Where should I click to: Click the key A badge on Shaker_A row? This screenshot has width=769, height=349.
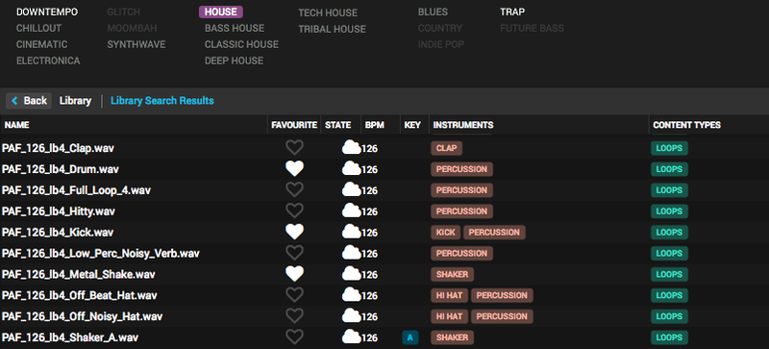tap(410, 337)
